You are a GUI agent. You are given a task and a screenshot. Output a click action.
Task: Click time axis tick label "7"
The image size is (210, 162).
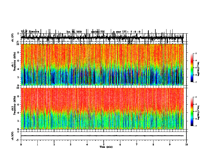tap(137, 145)
